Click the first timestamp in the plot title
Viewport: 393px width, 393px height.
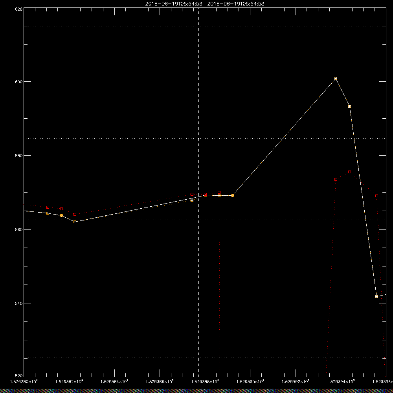pyautogui.click(x=174, y=4)
